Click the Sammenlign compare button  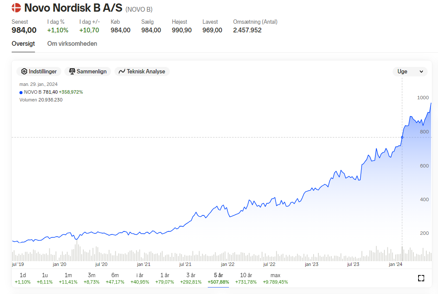point(88,72)
